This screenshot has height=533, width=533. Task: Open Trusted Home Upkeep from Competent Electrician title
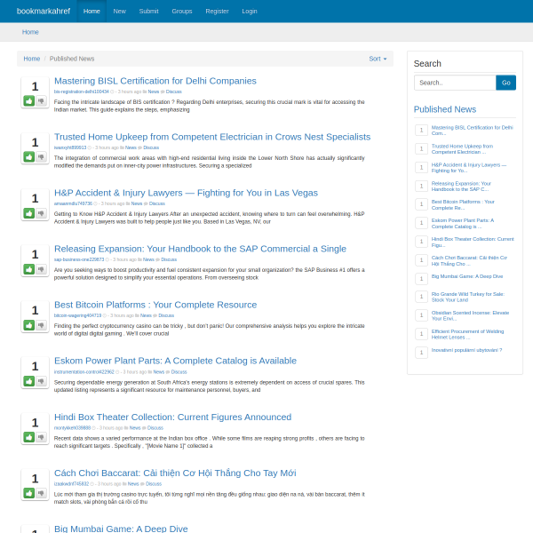(x=212, y=137)
